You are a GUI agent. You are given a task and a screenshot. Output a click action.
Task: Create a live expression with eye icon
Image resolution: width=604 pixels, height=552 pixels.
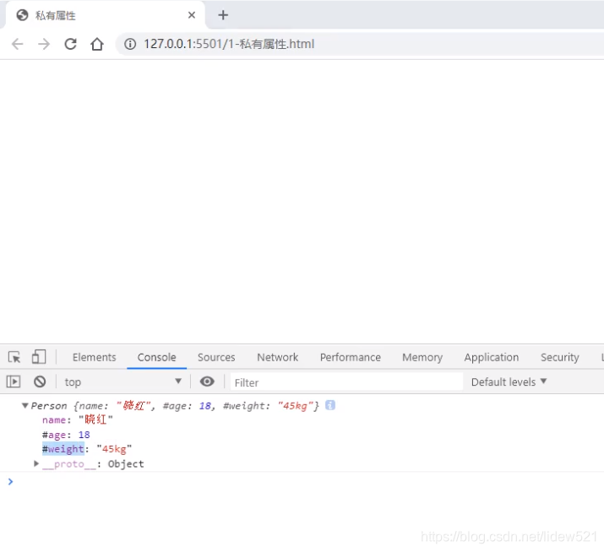tap(207, 382)
